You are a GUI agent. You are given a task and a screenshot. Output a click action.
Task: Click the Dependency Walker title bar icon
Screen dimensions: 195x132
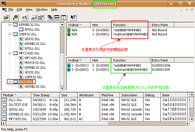[4, 3]
